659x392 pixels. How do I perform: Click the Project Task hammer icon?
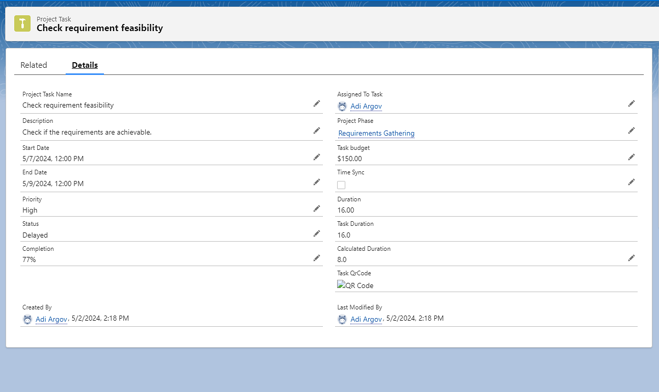(x=22, y=23)
